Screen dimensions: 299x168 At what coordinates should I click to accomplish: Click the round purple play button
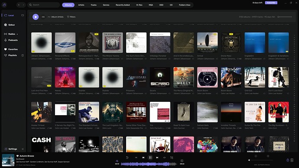36,17
